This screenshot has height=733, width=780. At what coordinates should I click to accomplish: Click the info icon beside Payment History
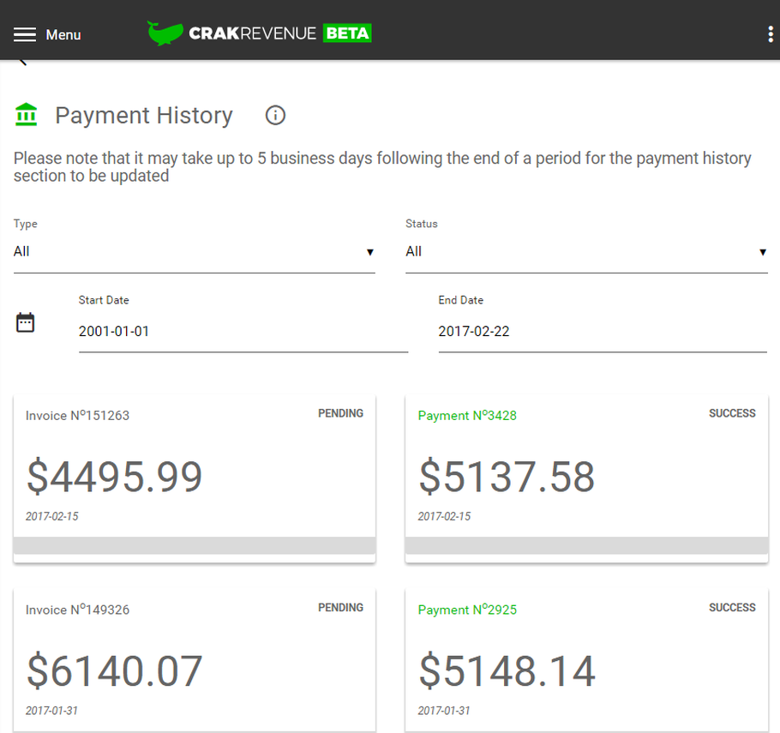click(x=275, y=115)
